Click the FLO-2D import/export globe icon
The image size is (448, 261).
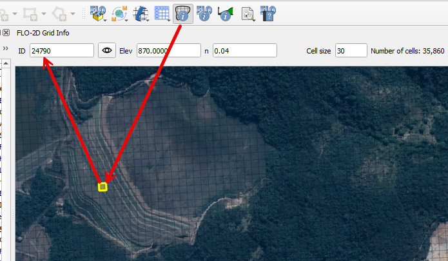coord(119,12)
